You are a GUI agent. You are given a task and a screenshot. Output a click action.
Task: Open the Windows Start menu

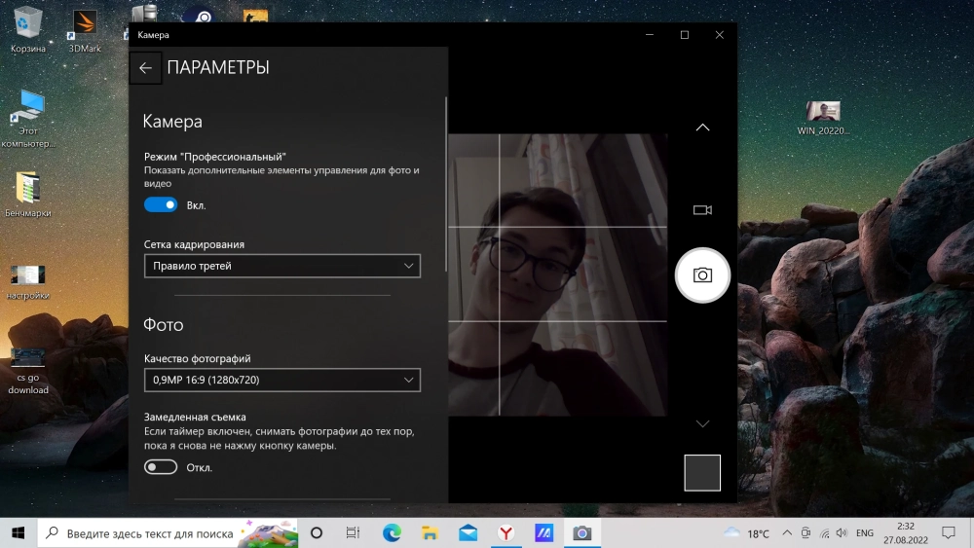(x=18, y=533)
